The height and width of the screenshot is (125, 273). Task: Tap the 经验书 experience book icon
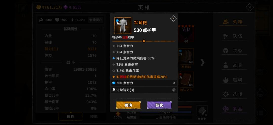tap(202, 111)
